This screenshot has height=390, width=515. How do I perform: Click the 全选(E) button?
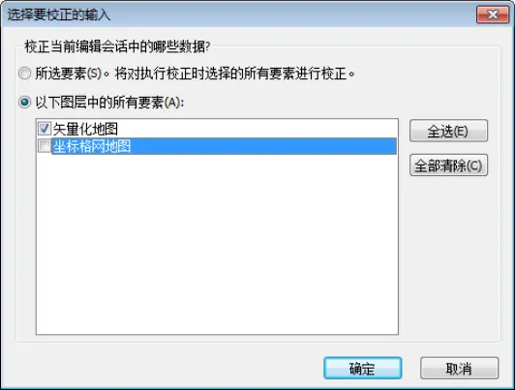click(x=448, y=131)
